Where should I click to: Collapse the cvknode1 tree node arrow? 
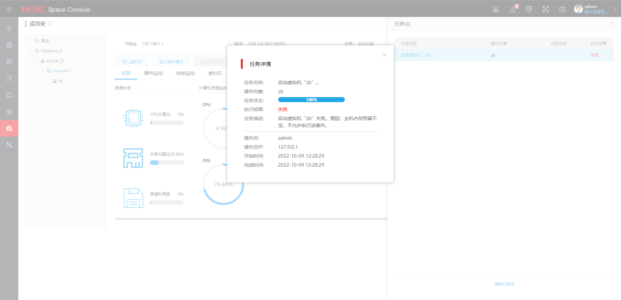(43, 71)
